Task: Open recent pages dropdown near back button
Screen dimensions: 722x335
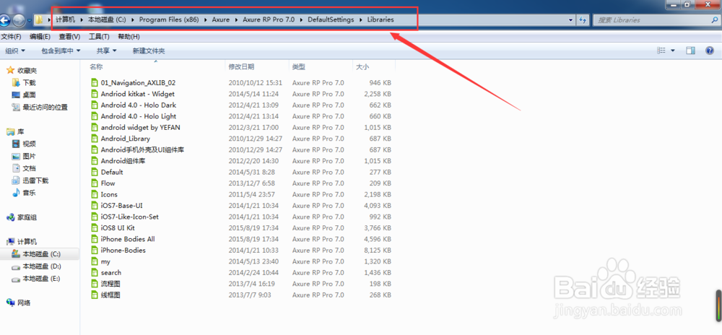Action: pos(30,21)
